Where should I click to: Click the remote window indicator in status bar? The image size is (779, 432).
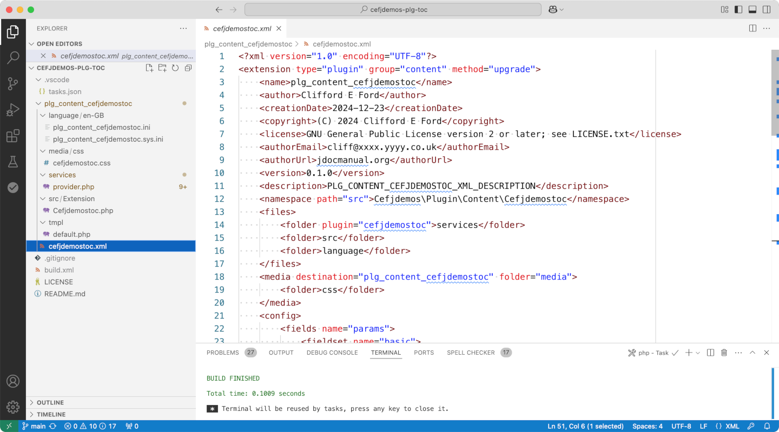[x=9, y=426]
